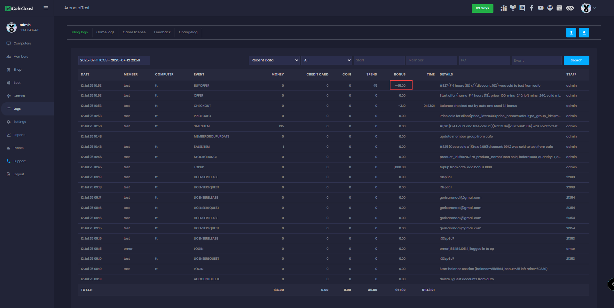Image resolution: width=614 pixels, height=308 pixels.
Task: Click the 83 days license button
Action: 482,8
